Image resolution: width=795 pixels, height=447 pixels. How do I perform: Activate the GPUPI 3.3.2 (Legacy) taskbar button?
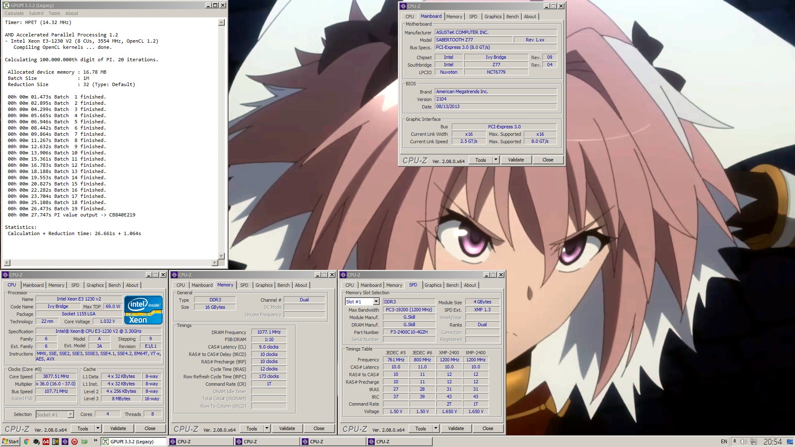pyautogui.click(x=134, y=442)
